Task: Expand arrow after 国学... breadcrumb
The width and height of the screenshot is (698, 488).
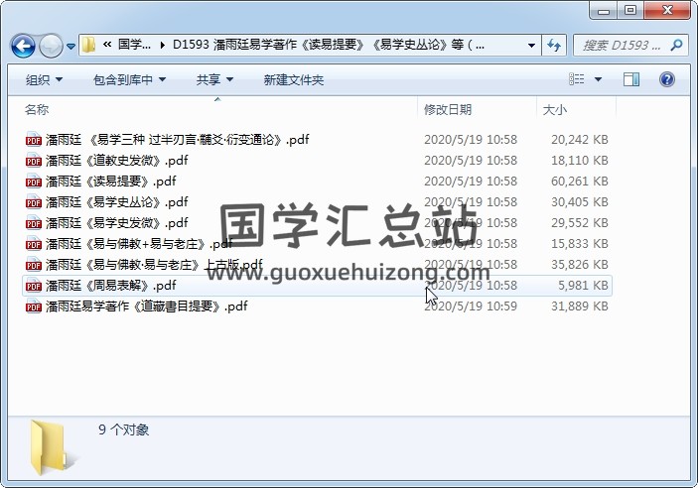Action: pyautogui.click(x=163, y=45)
